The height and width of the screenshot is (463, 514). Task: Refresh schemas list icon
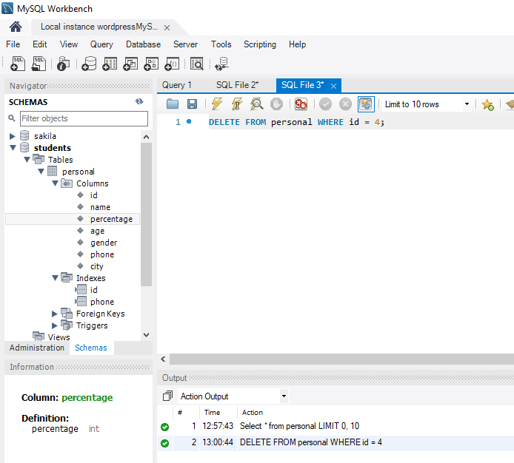coord(139,101)
